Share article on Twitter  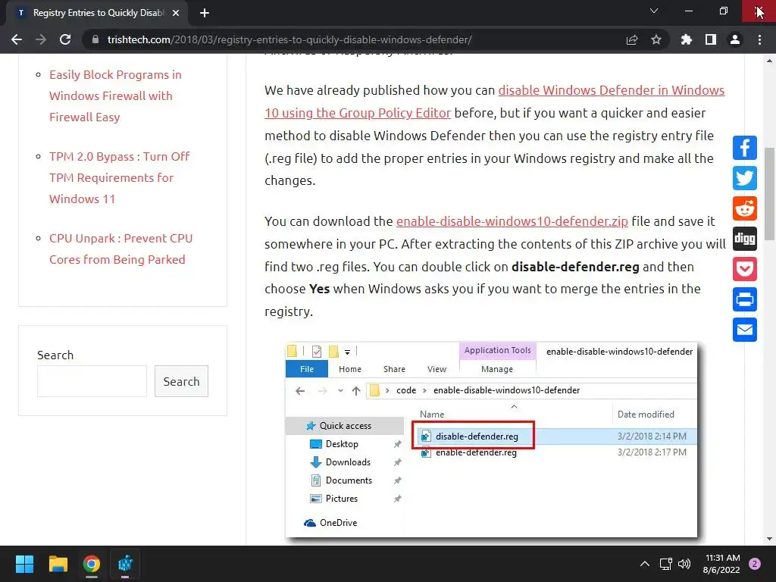click(x=745, y=178)
